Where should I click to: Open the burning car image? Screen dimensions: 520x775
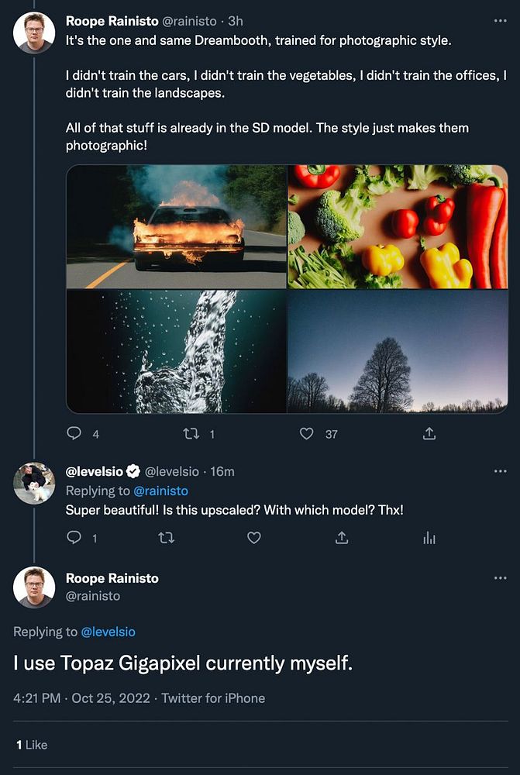click(177, 227)
